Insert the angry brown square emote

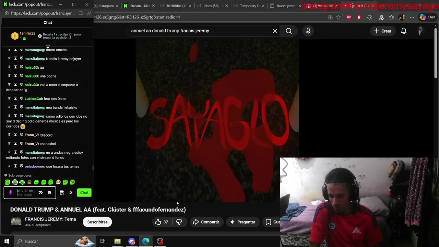(29, 182)
